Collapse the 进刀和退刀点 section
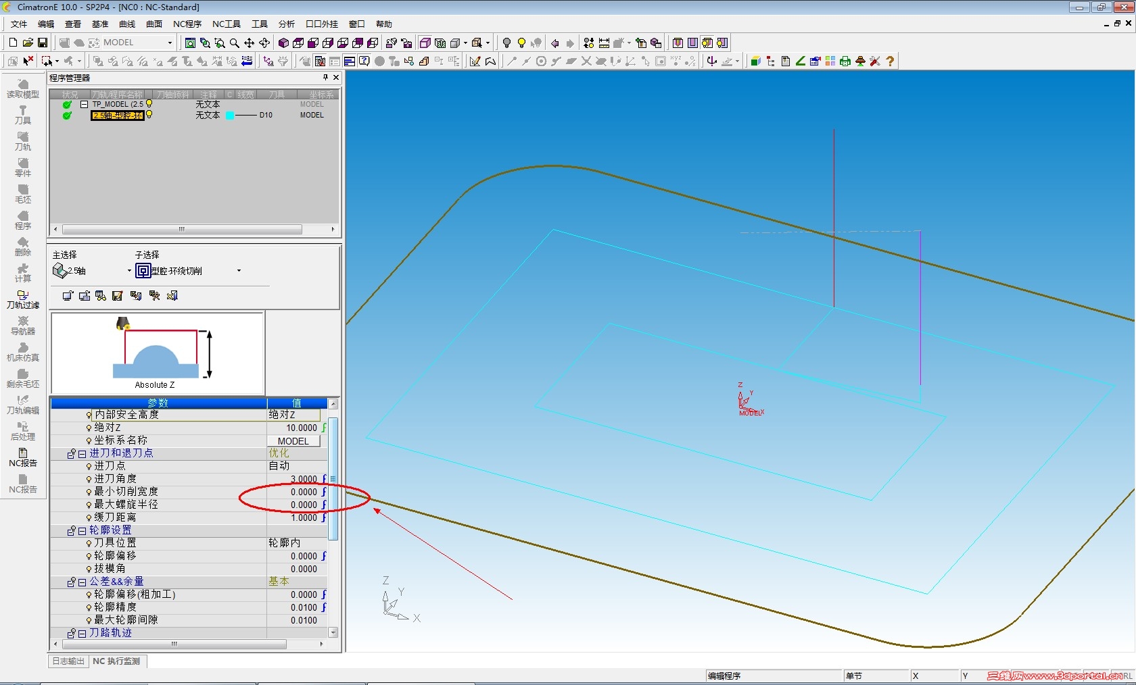Screen dimensions: 1136x685 tap(82, 454)
